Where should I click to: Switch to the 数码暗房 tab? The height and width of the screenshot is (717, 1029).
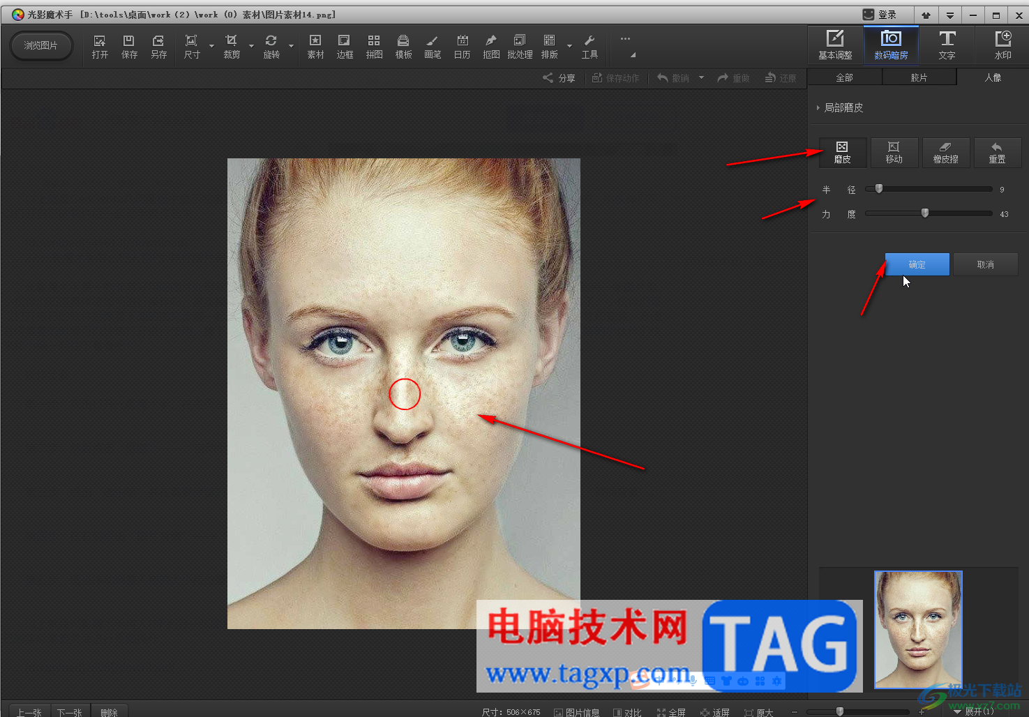tap(891, 45)
